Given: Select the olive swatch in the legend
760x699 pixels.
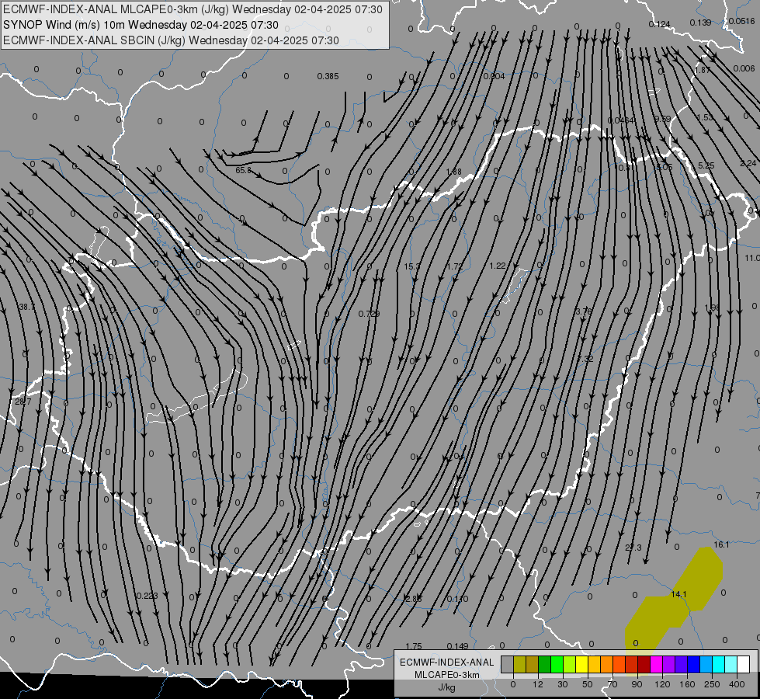Looking at the screenshot, I should [x=519, y=665].
